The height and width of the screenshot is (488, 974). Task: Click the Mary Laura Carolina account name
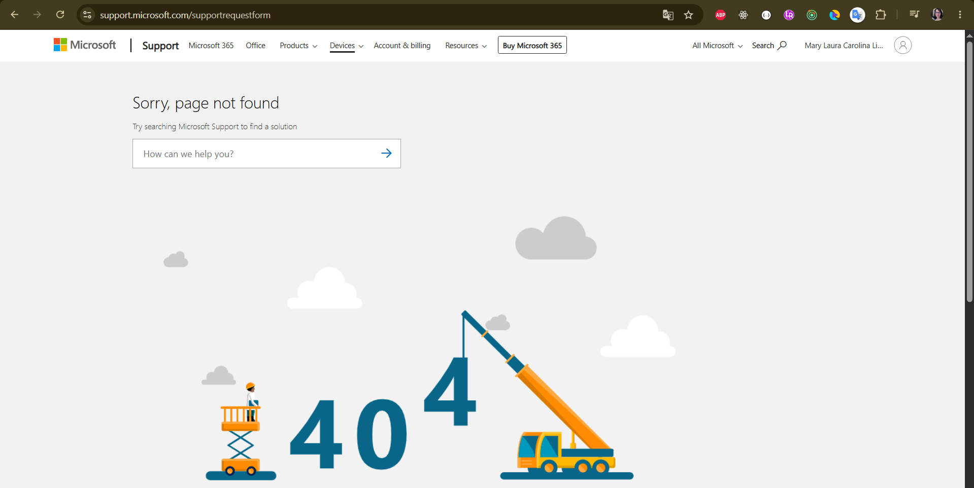(x=844, y=46)
